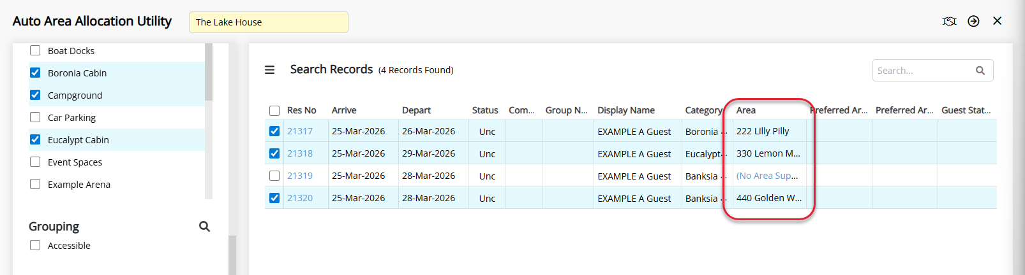Untick the Eucalypt Cabin checkbox
1025x275 pixels.
click(x=35, y=139)
